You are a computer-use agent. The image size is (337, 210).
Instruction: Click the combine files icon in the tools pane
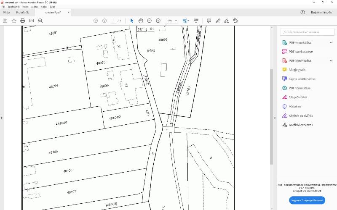(x=284, y=79)
